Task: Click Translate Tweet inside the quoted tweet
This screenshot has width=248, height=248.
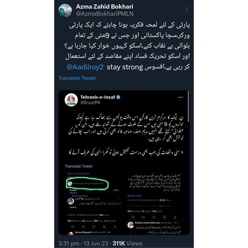Action: pos(78,166)
